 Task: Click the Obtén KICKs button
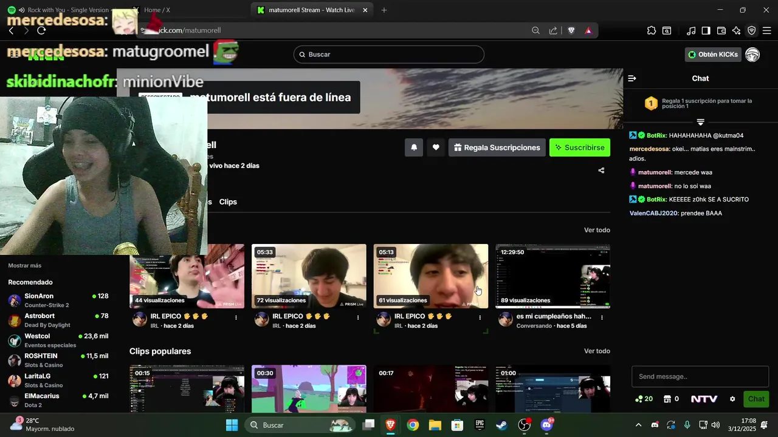click(713, 55)
